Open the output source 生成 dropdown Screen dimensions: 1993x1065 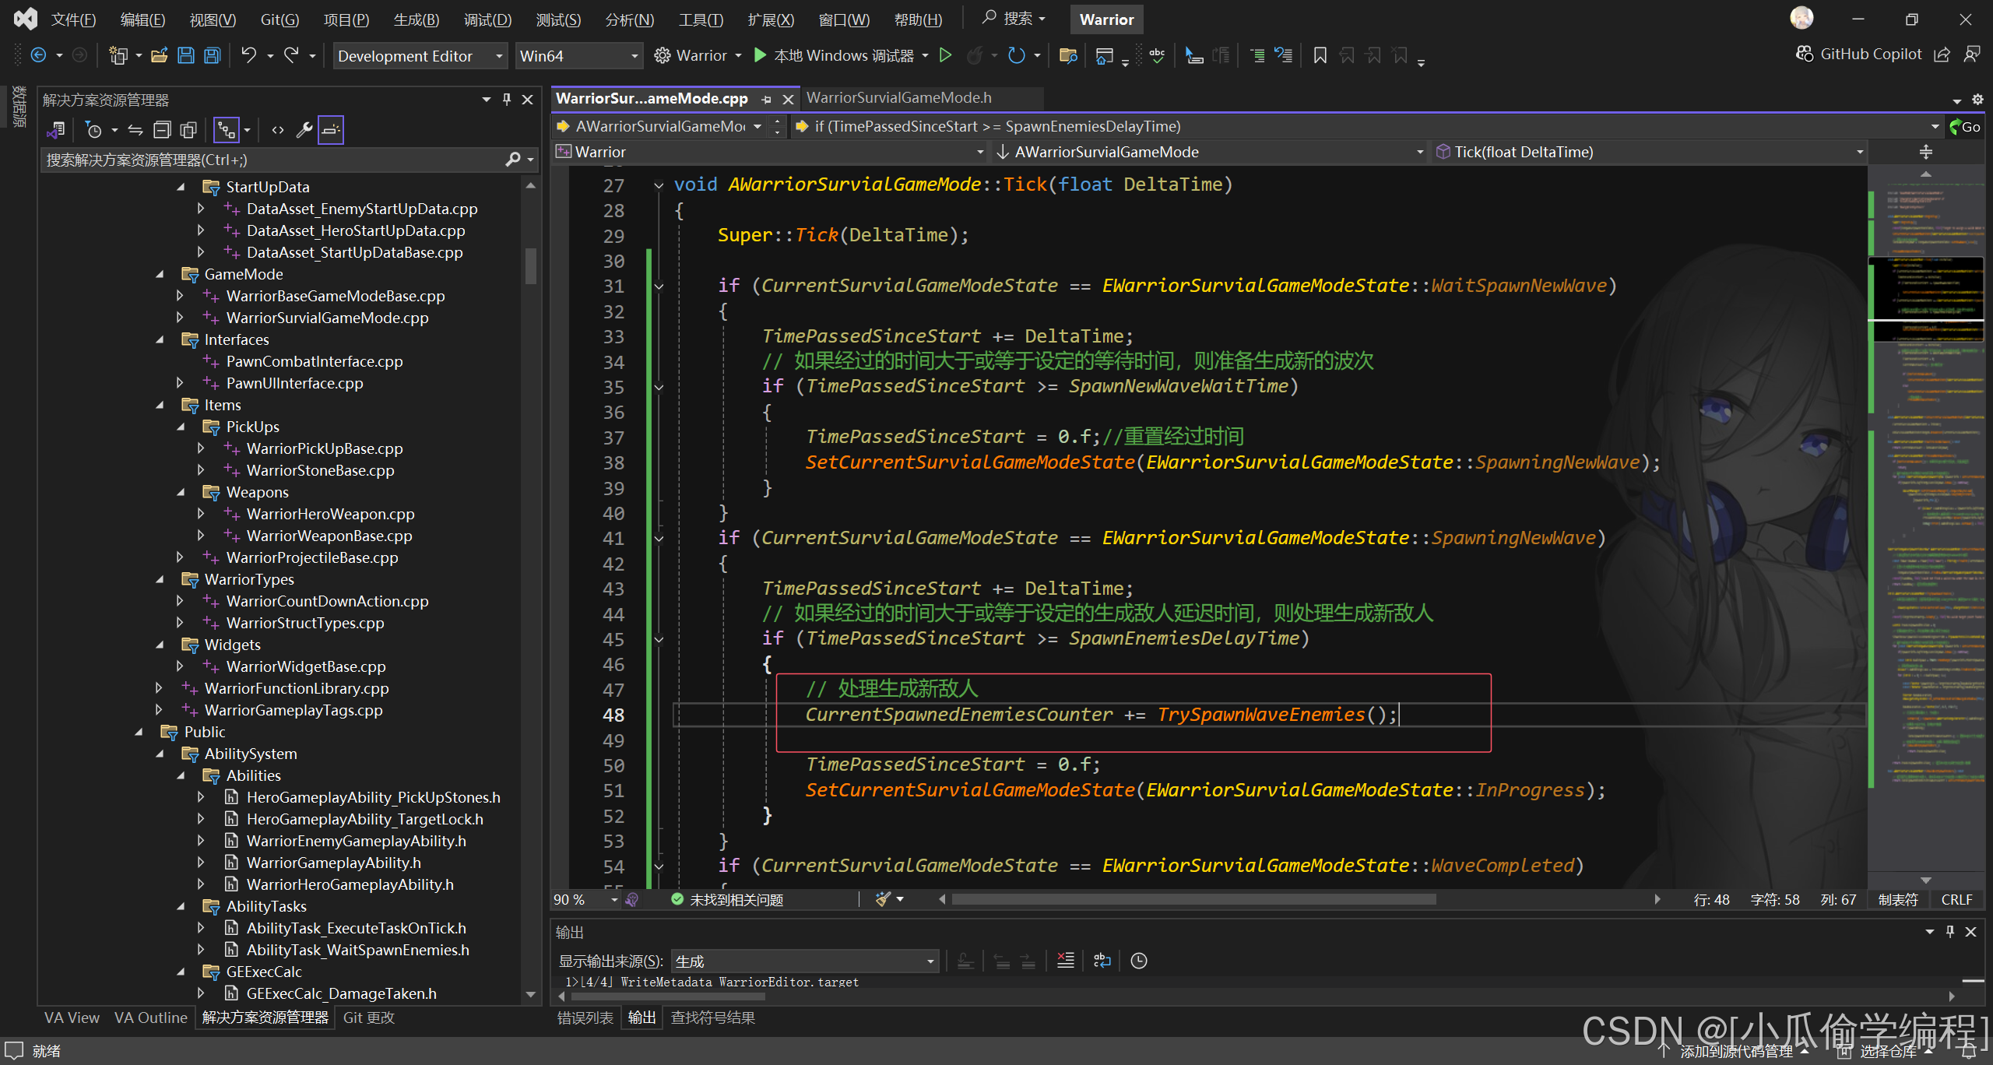coord(805,961)
